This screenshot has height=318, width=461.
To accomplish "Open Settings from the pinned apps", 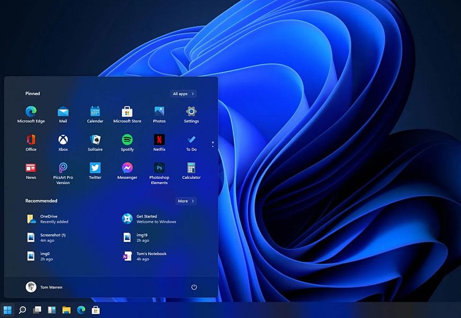I will point(191,114).
